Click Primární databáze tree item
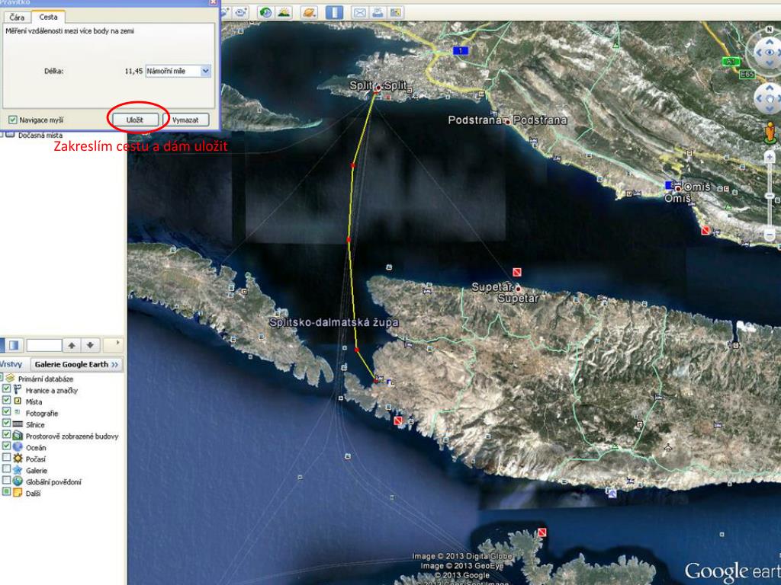Viewport: 781px width, 585px height. [x=46, y=379]
